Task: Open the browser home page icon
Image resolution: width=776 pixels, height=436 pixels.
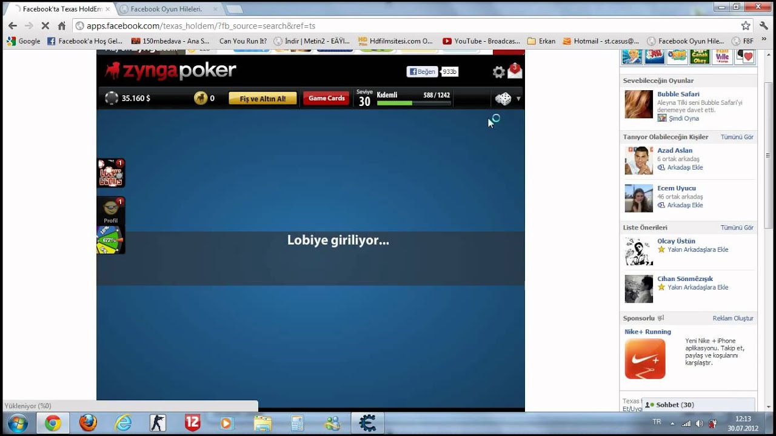Action: click(x=61, y=25)
